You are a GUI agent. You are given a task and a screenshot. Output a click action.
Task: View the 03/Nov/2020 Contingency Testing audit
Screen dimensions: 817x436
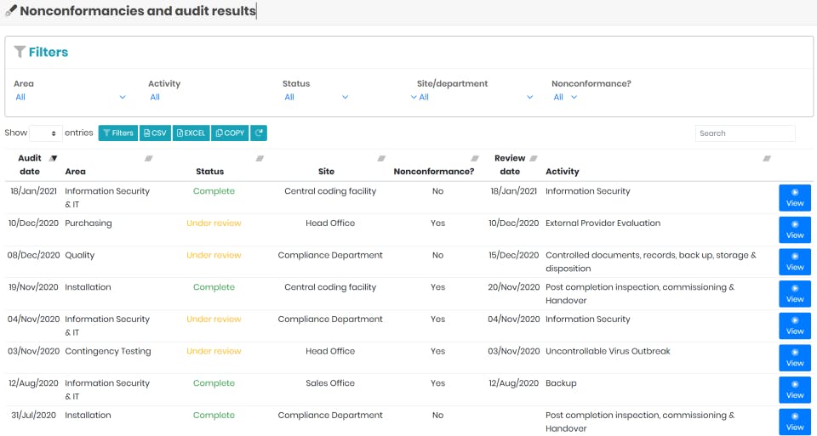pos(795,358)
